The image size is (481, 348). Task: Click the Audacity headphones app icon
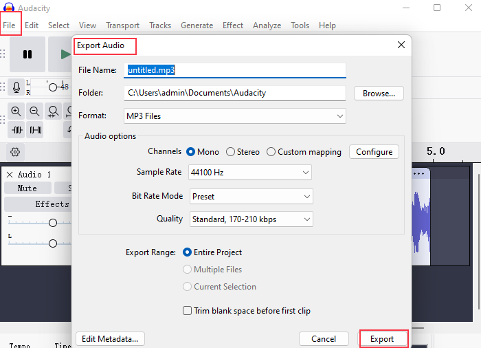[x=8, y=7]
